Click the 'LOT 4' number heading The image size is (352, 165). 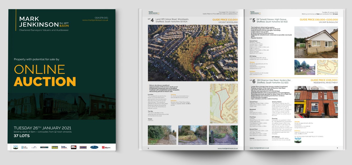[151, 20]
